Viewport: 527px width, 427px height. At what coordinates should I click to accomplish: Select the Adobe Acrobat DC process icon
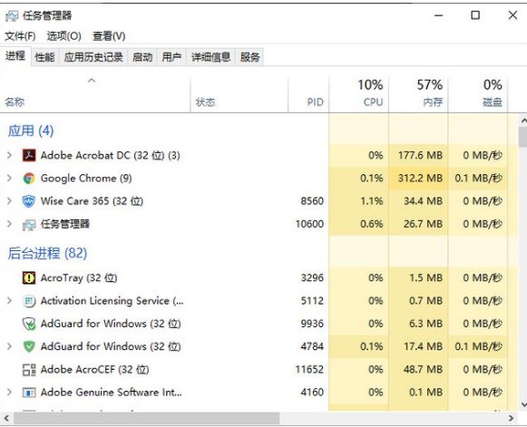29,155
